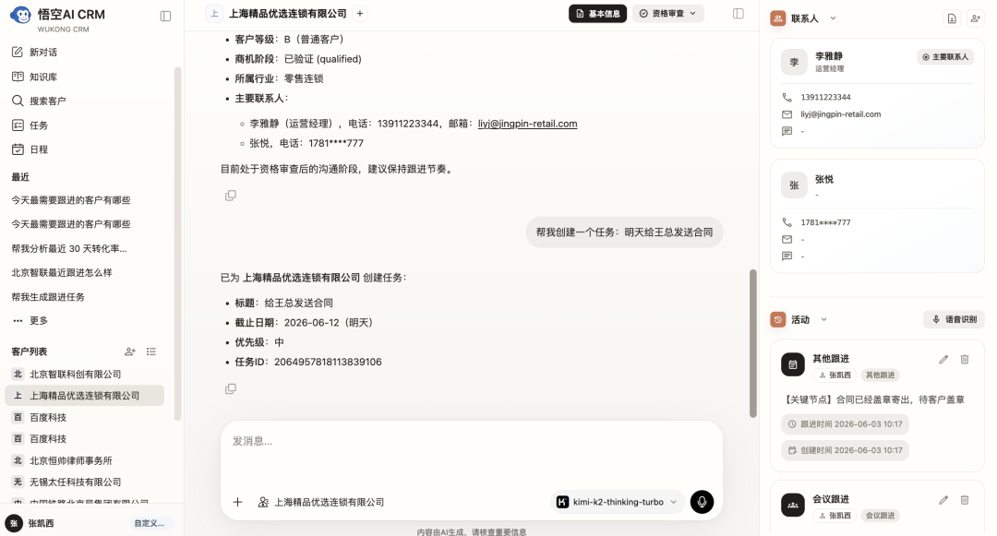The image size is (997, 536).
Task: Open recent chat 帮我生成跟进任务
Action: pyautogui.click(x=48, y=296)
